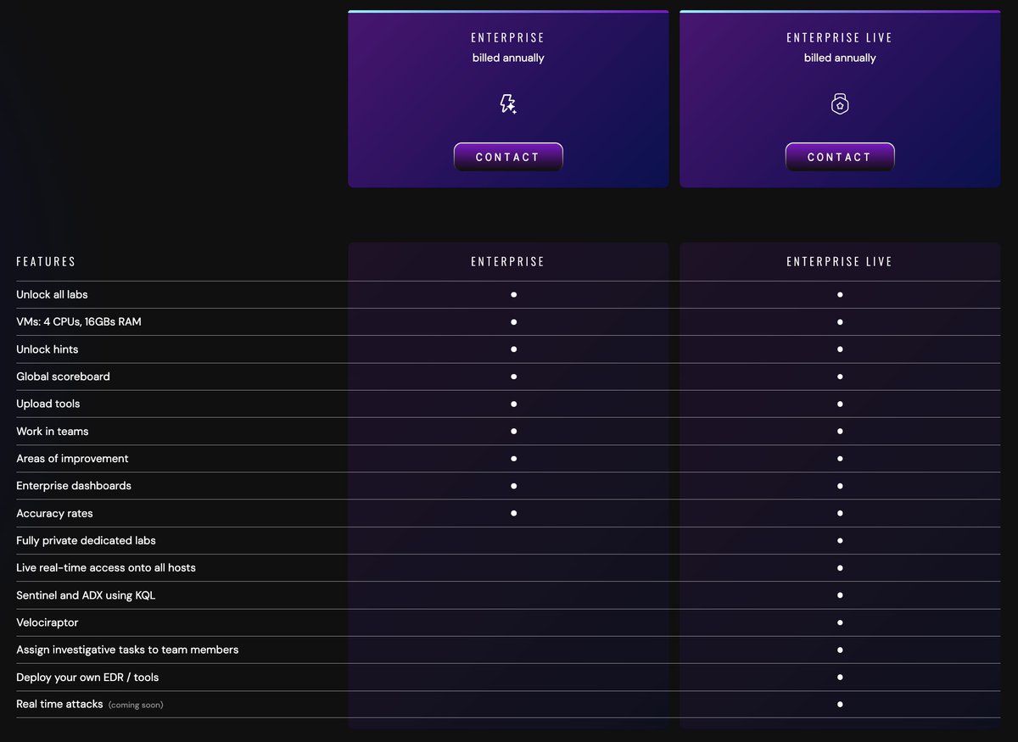This screenshot has width=1018, height=742.
Task: Click Enterprise Live dot for VMs row
Action: 840,322
